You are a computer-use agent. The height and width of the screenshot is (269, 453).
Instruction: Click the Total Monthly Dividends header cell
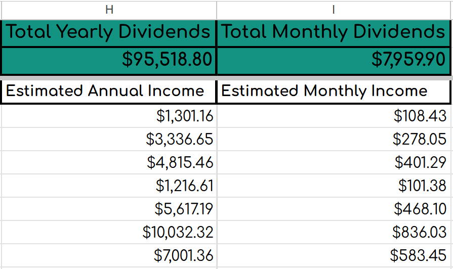(334, 33)
